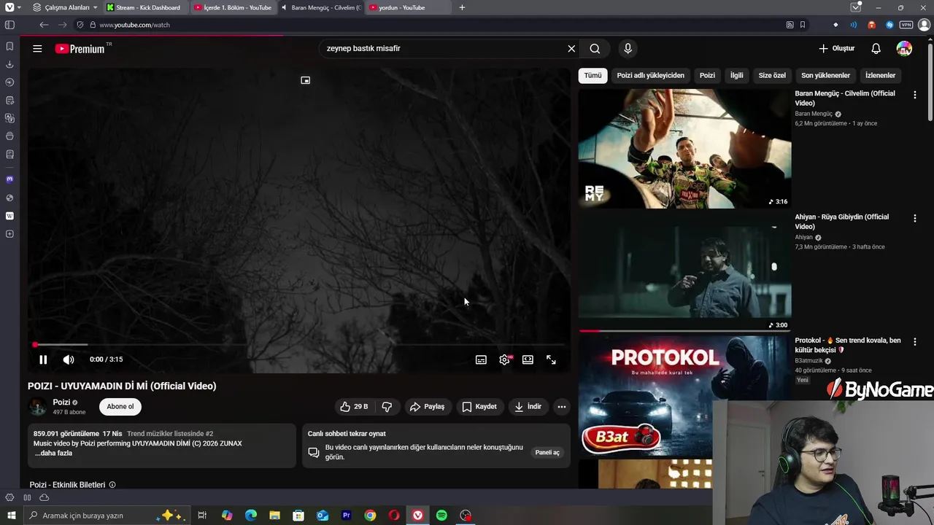Add a web panel with plus in sidebar

pyautogui.click(x=9, y=234)
